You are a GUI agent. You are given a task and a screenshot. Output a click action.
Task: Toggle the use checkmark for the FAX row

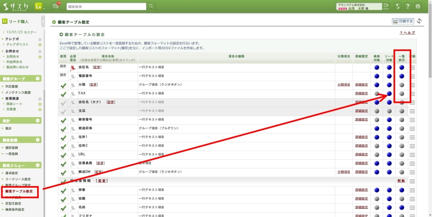click(x=64, y=93)
